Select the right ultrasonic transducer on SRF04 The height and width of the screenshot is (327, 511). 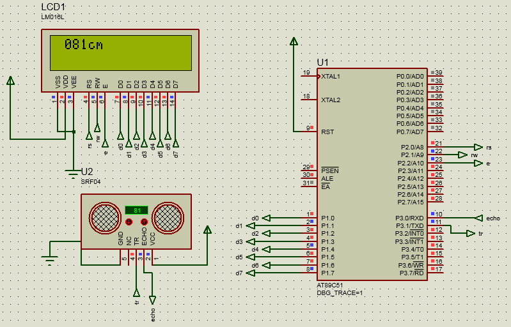[x=168, y=218]
